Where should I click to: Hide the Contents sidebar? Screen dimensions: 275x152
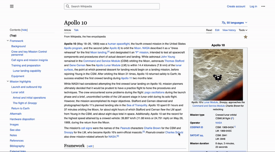24,30
